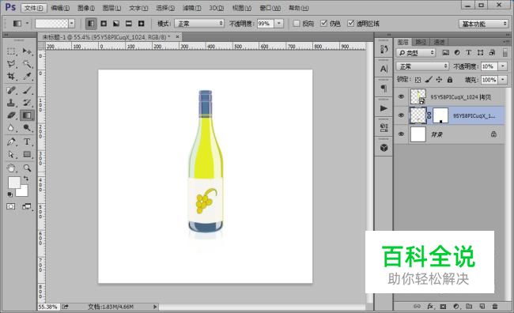Open the 滤镜(T) menu

click(x=192, y=8)
